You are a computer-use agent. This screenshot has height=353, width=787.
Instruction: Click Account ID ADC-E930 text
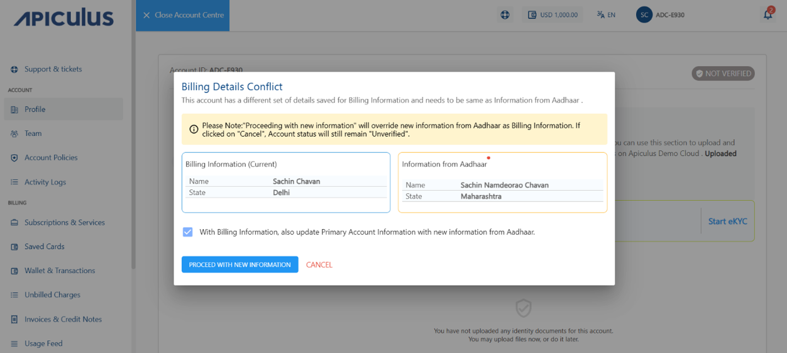206,70
